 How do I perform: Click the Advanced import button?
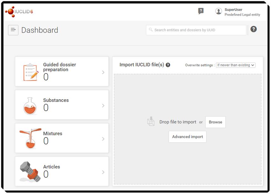click(x=187, y=137)
